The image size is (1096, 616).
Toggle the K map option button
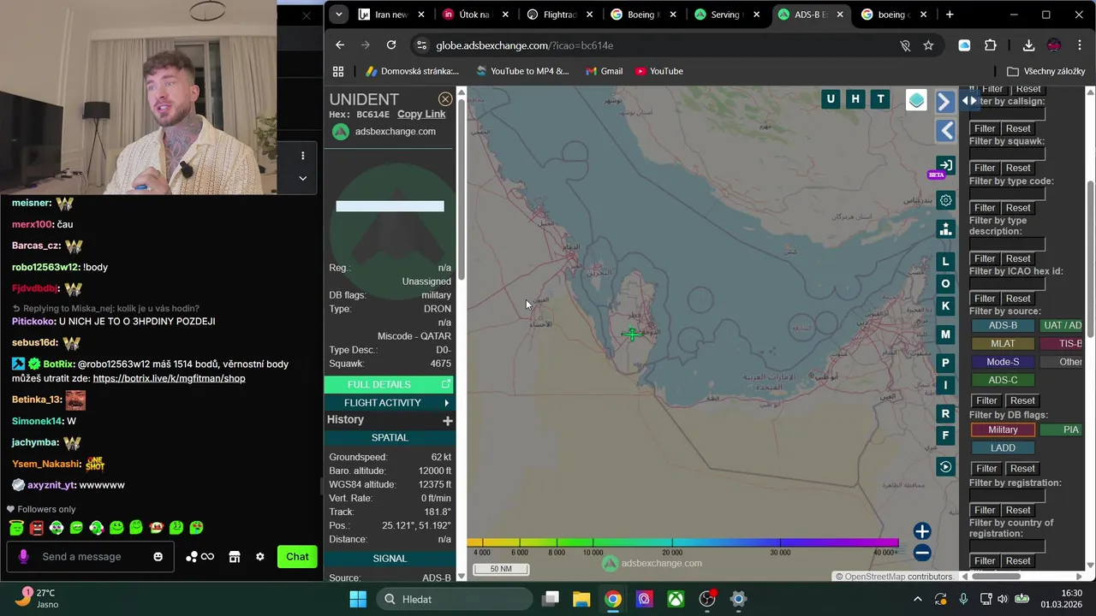coord(945,306)
